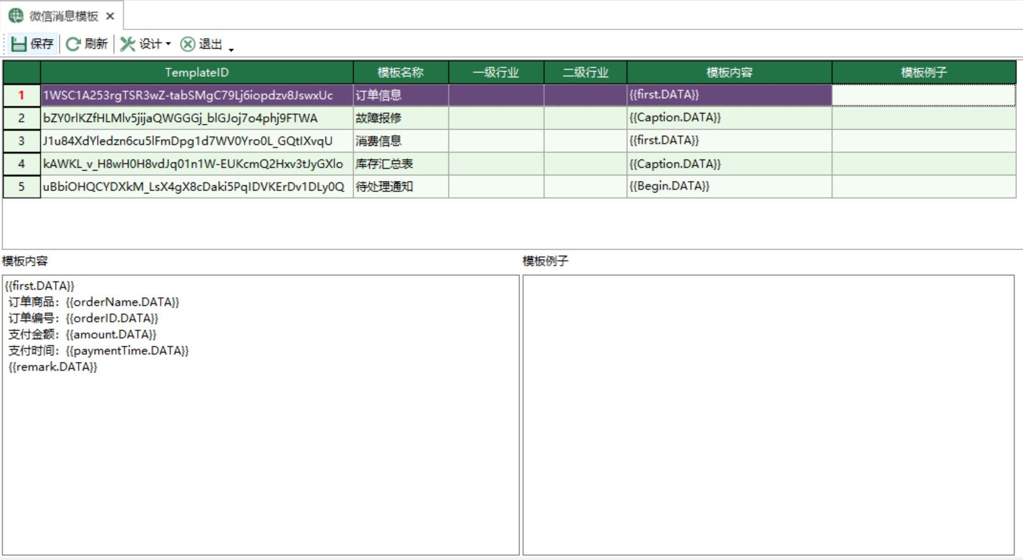Select row number 4 header

tap(22, 164)
